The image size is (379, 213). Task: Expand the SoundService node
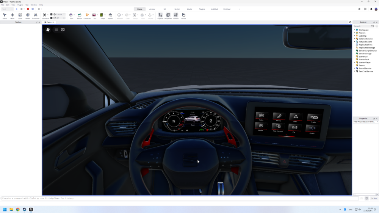(354, 68)
